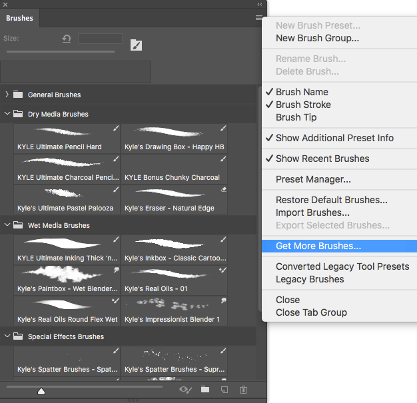Screen dimensions: 417x403
Task: Click brush icon on KYLE Bonus Chunky Charcoal
Action: pos(223,159)
